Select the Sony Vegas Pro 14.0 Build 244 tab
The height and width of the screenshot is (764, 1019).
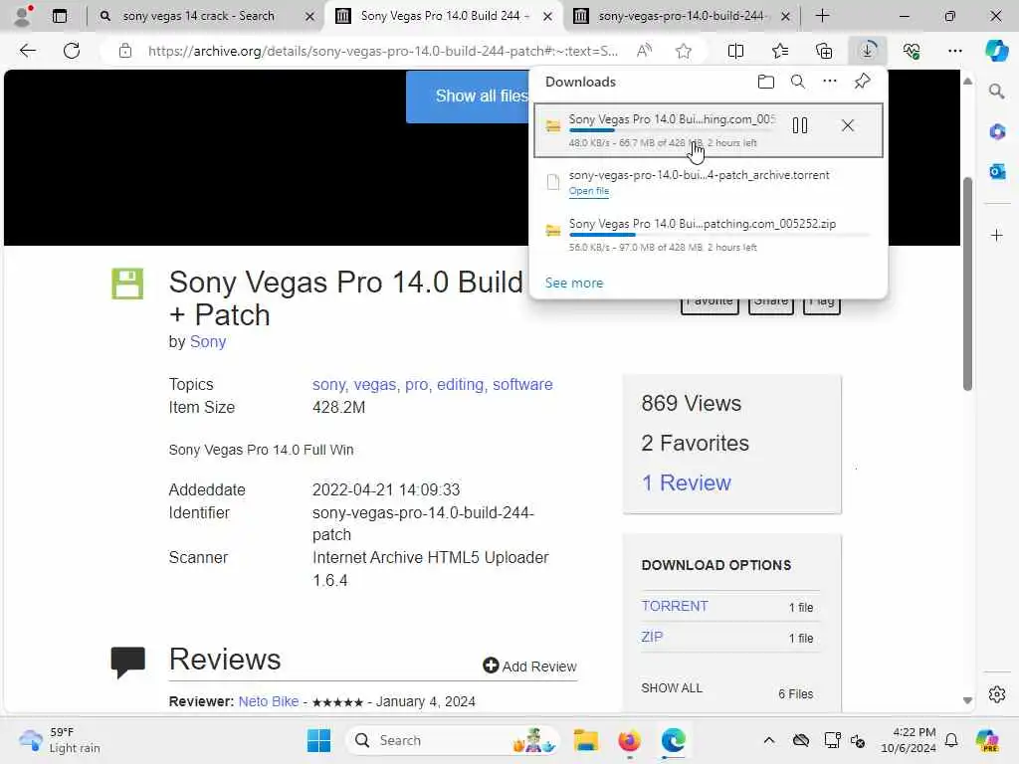click(x=445, y=16)
